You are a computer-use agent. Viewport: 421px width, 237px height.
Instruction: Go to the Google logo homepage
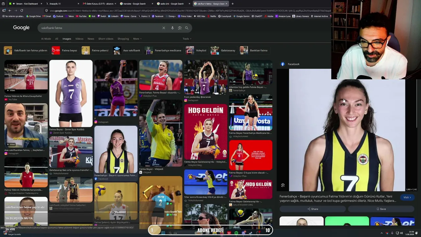click(21, 28)
